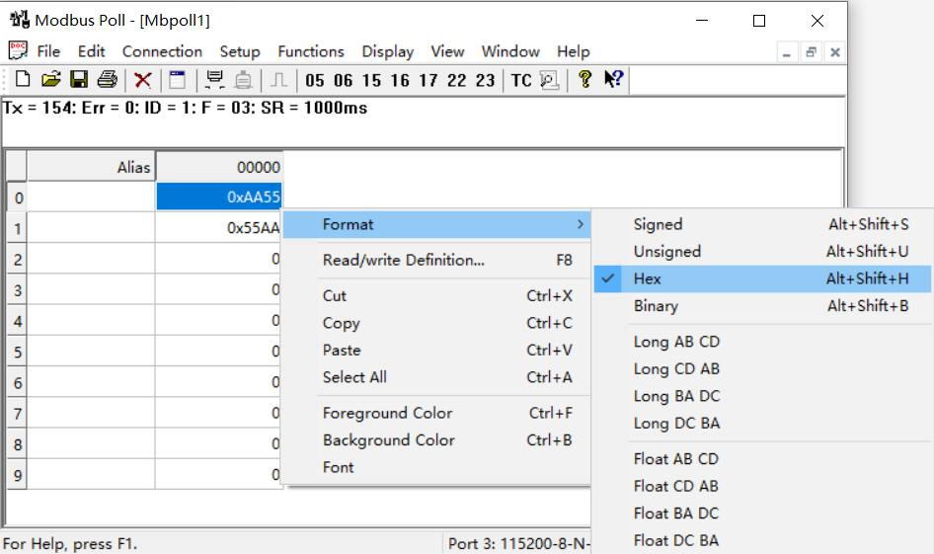This screenshot has width=934, height=554.
Task: Select the cell with value 0x55AA
Action: (218, 227)
